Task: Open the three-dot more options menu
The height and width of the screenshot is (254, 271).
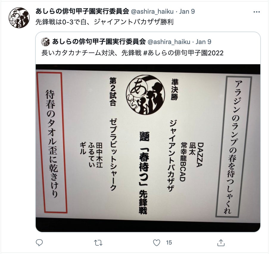Action: pos(256,12)
